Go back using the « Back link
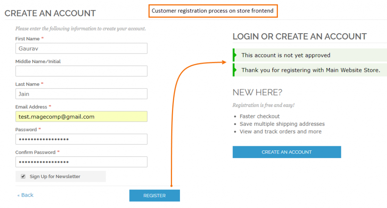 point(25,195)
